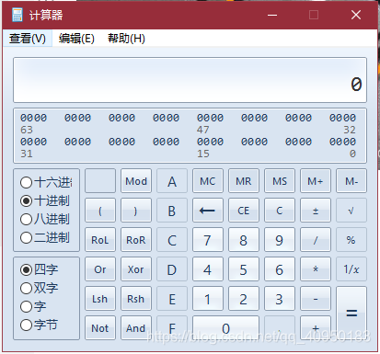Click the digit 1 key
This screenshot has height=354, width=380.
(x=208, y=299)
